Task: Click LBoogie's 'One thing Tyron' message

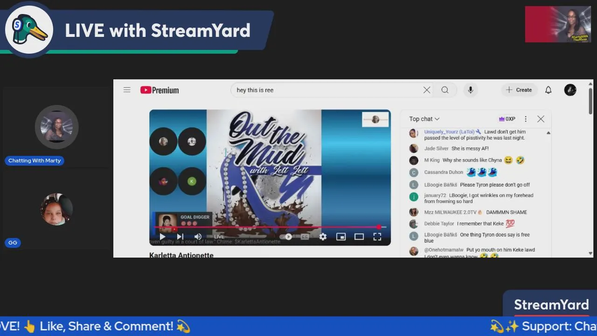Action: 477,238
